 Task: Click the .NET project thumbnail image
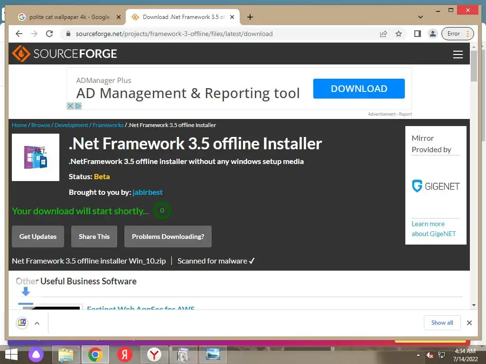(x=36, y=157)
